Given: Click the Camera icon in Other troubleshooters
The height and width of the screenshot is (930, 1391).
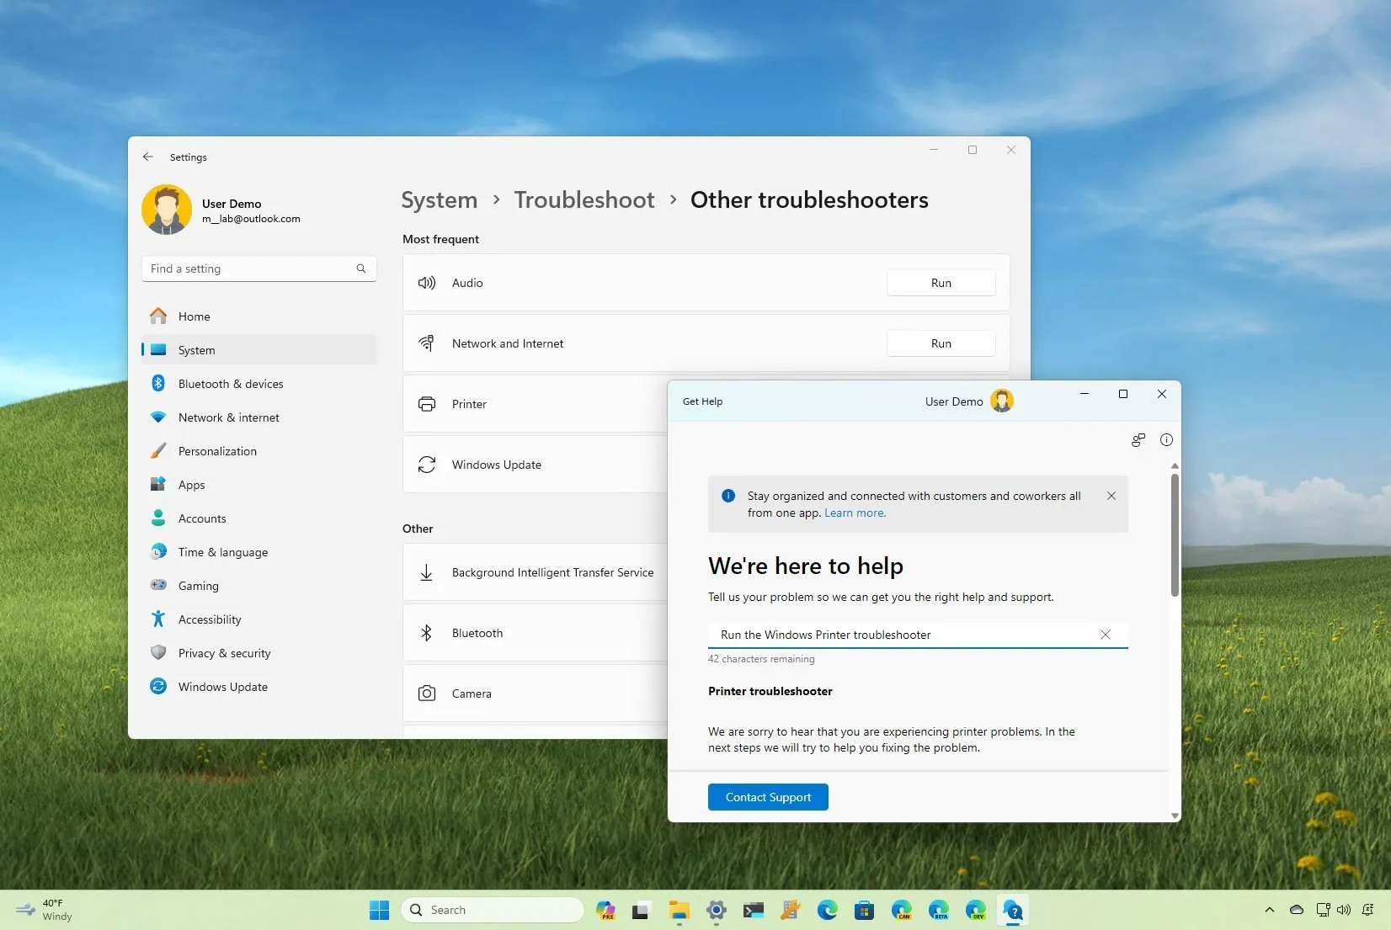Looking at the screenshot, I should point(427,694).
